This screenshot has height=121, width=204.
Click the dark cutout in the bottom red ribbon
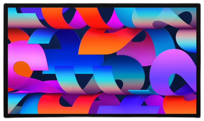point(65,102)
